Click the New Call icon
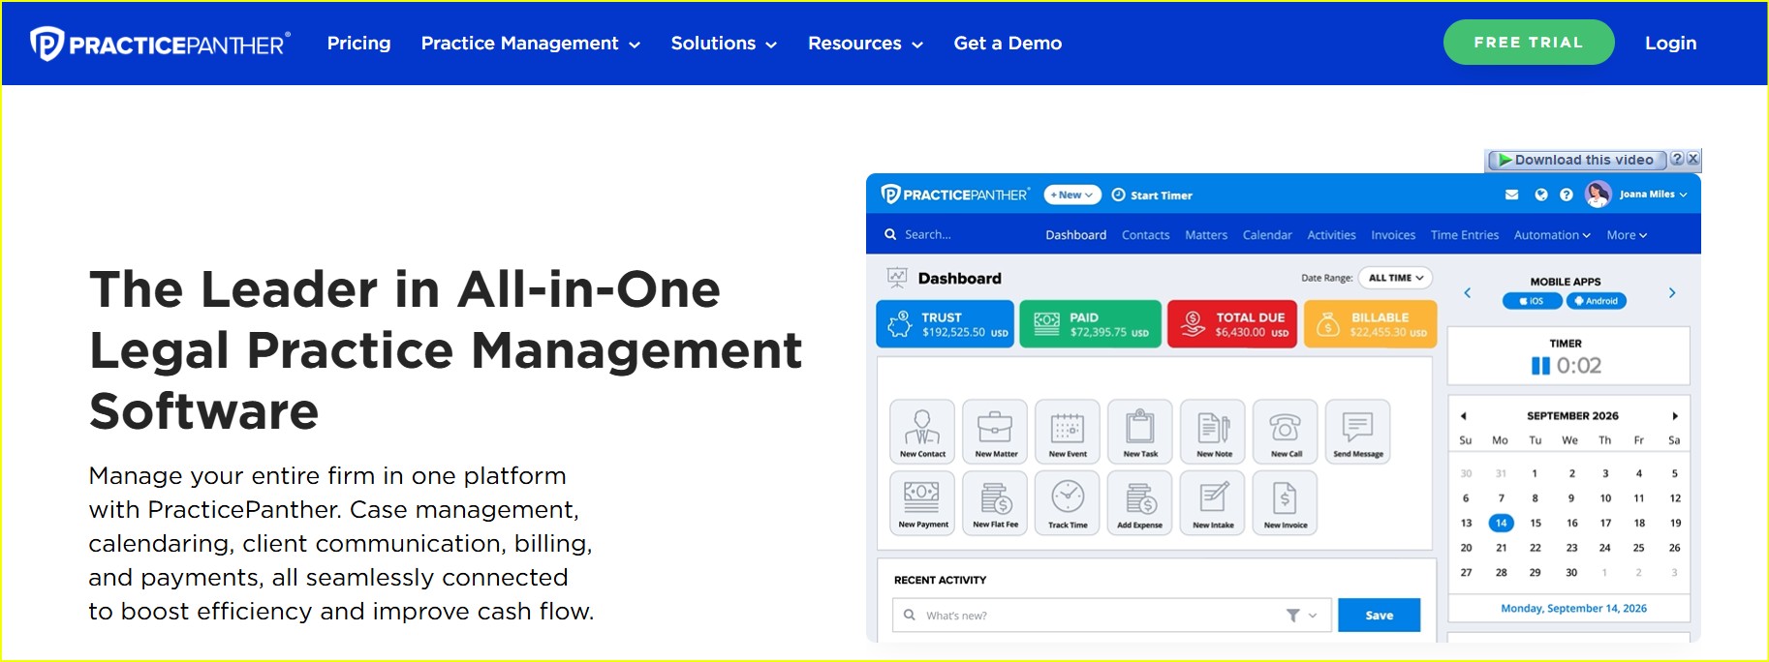1769x662 pixels. pyautogui.click(x=1286, y=432)
